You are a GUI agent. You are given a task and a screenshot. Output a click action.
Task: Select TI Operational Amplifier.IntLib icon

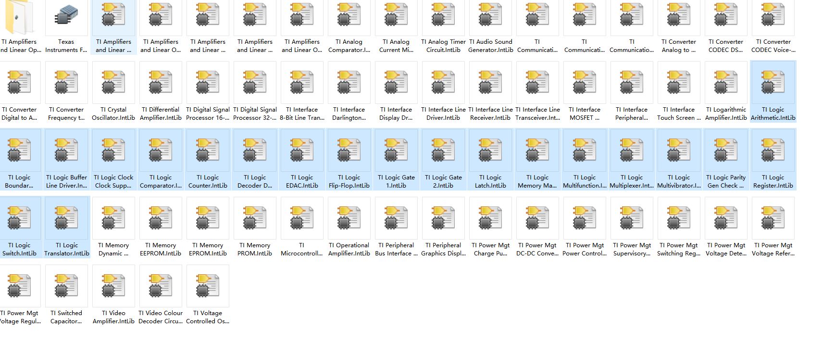[349, 218]
